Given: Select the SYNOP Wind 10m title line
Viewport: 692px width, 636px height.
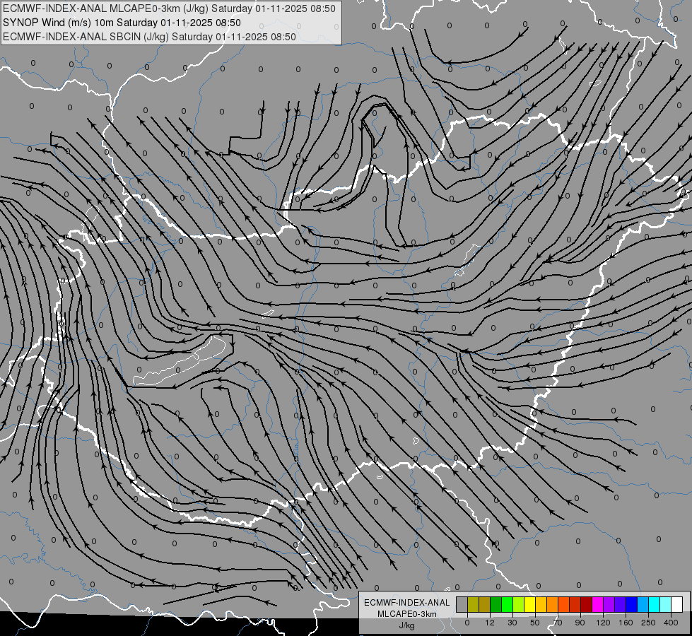Looking at the screenshot, I should [122, 23].
